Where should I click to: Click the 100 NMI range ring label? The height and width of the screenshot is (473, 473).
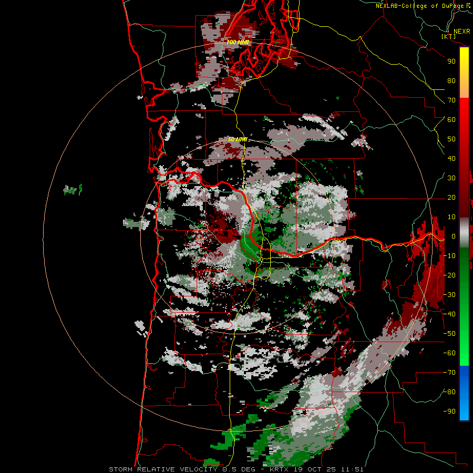[x=238, y=42]
